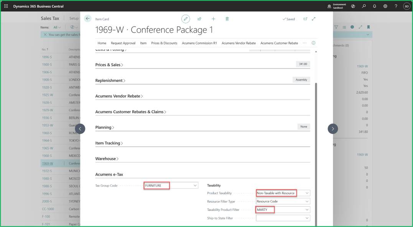Open the Prices & Discounts action tab
This screenshot has height=227, width=413.
(x=164, y=43)
